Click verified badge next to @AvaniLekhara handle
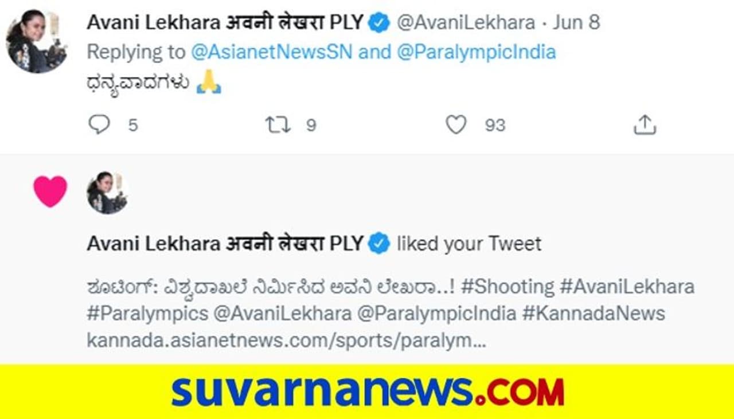This screenshot has width=734, height=419. click(379, 22)
